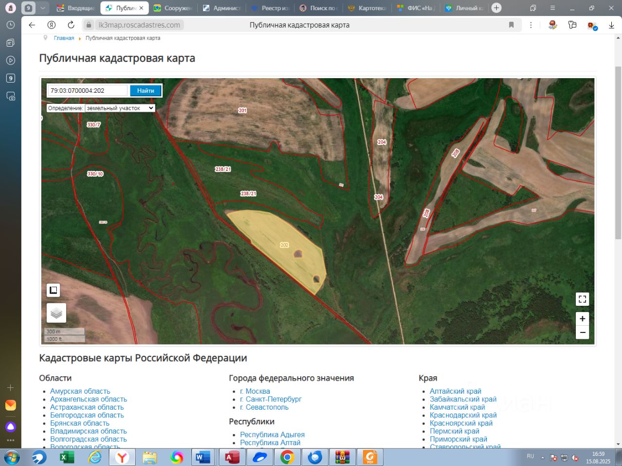Switch to the 'Сооружен' tab
Image resolution: width=622 pixels, height=466 pixels.
[x=173, y=8]
